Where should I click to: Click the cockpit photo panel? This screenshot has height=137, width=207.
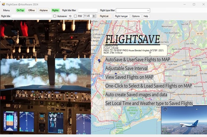point(46,77)
